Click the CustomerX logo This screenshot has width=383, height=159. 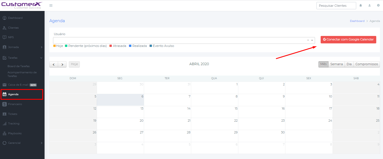tap(22, 5)
